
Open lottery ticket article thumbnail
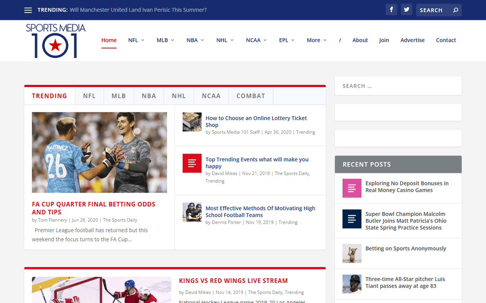[x=192, y=122]
